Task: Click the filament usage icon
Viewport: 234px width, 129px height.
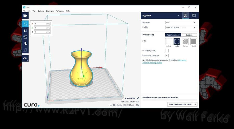Action: (x=124, y=105)
